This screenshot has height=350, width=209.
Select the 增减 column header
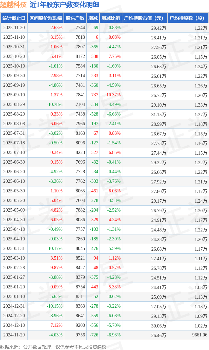point(93,18)
